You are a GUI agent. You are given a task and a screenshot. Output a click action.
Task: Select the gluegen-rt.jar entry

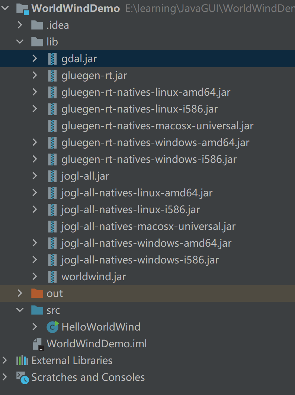pos(94,76)
